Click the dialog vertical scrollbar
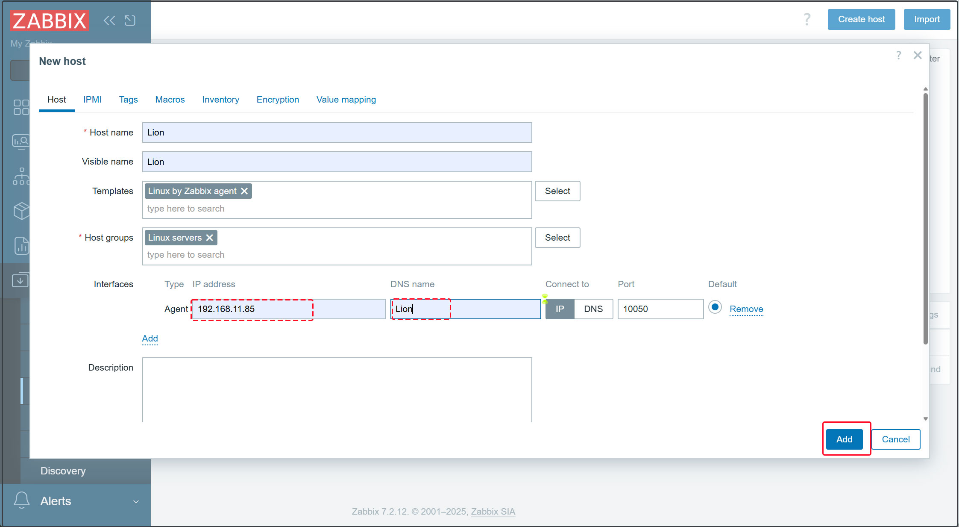The width and height of the screenshot is (959, 527). coord(925,218)
